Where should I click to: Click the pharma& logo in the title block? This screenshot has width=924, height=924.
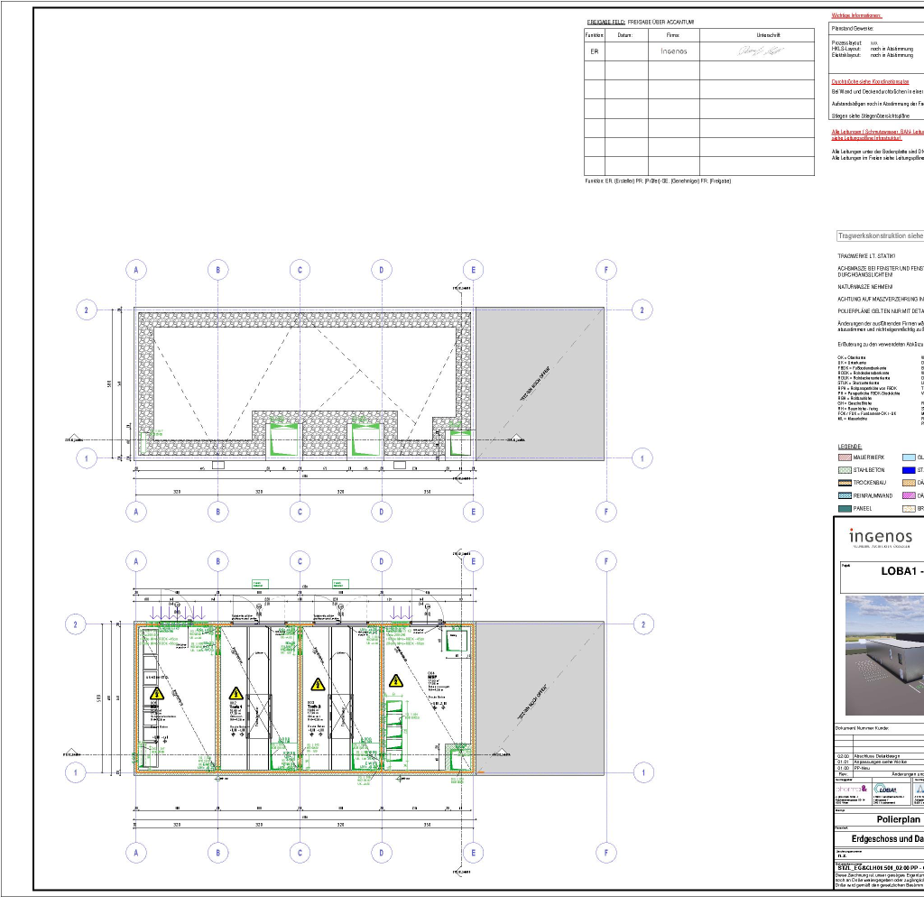pyautogui.click(x=851, y=787)
